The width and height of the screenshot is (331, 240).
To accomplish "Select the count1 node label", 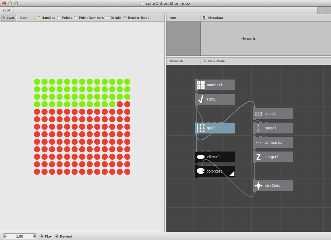I will click(x=270, y=114).
